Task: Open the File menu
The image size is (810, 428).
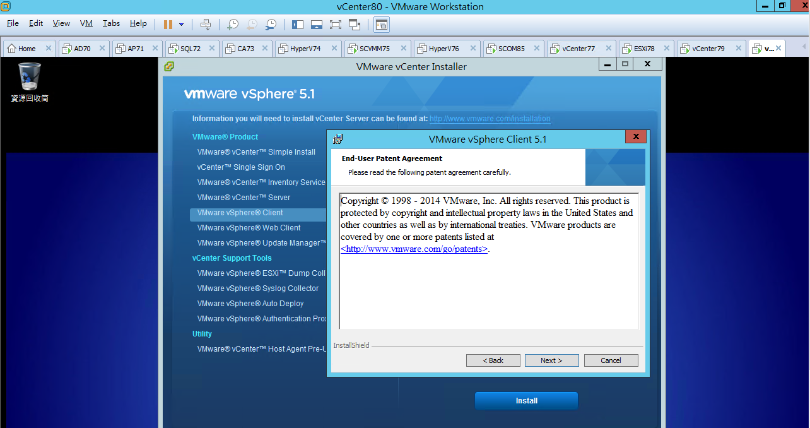Action: tap(13, 23)
